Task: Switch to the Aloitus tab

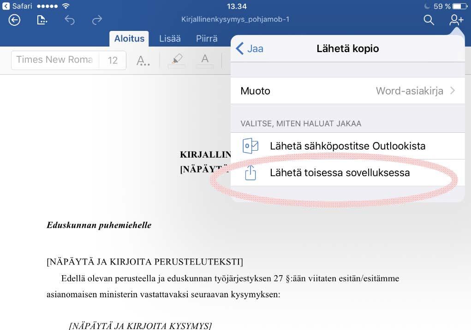Action: click(129, 38)
